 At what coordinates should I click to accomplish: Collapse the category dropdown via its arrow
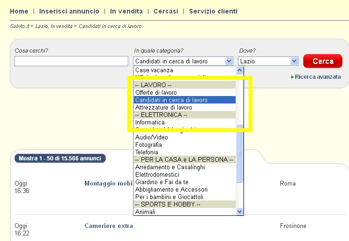coord(229,61)
